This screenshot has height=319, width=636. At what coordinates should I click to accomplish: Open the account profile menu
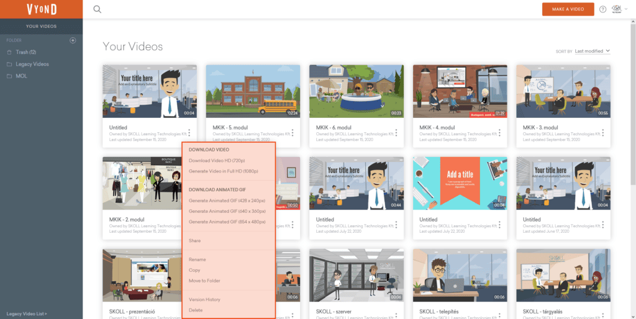click(619, 9)
